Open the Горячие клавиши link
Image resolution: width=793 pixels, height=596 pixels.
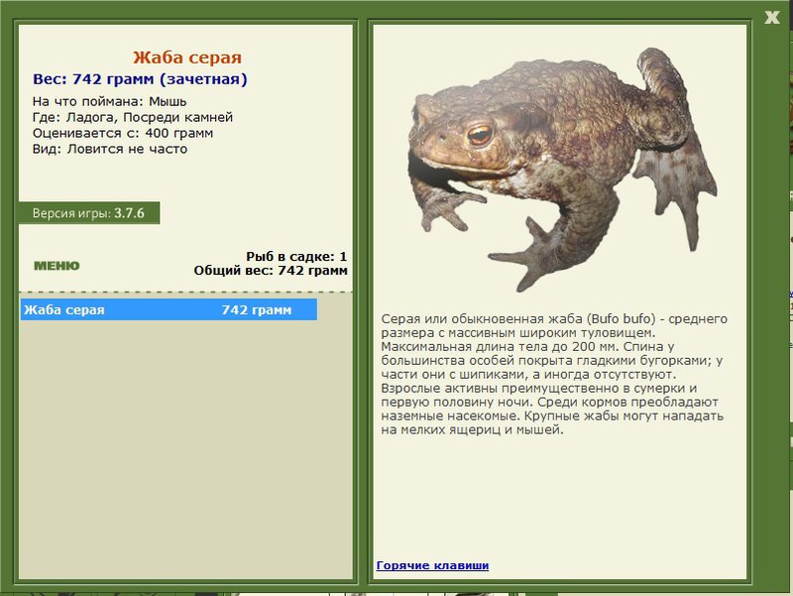point(432,565)
